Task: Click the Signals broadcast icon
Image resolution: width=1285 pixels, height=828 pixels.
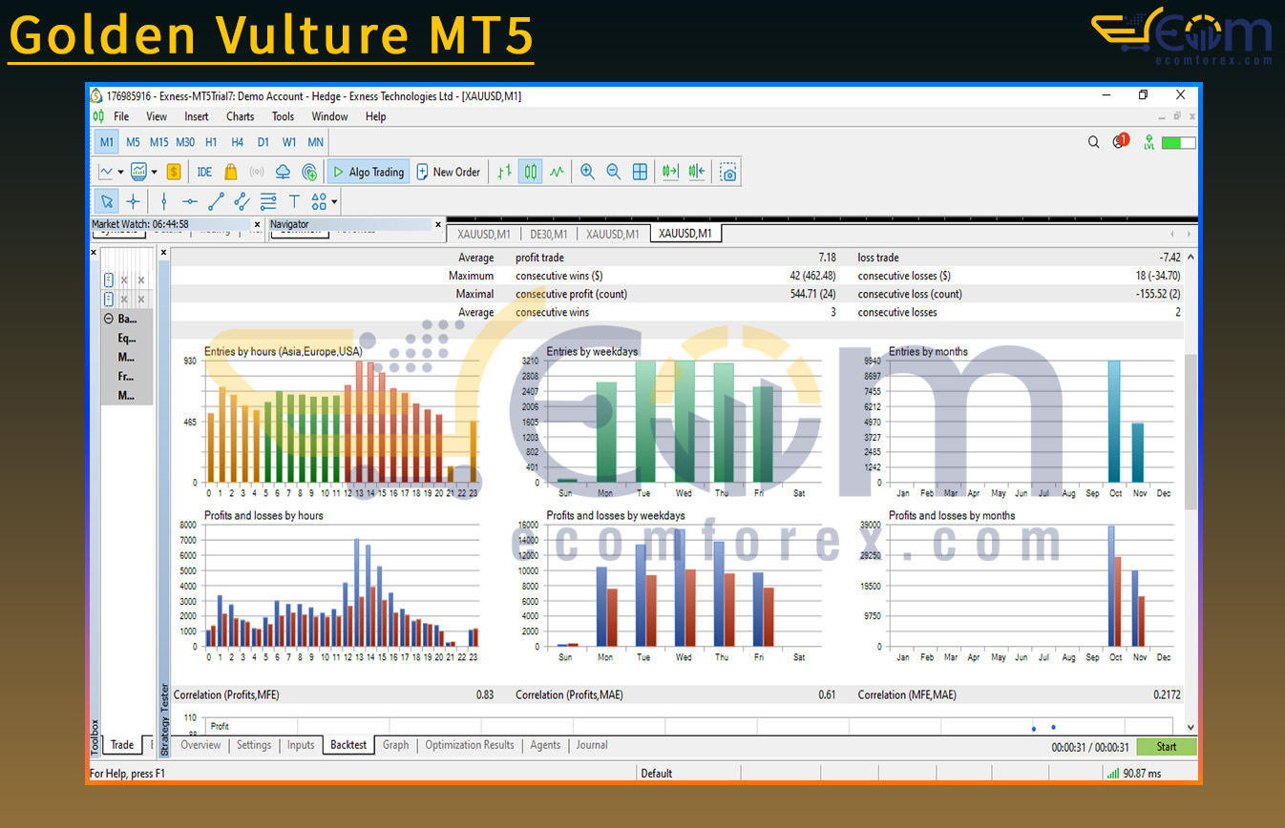Action: 256,172
